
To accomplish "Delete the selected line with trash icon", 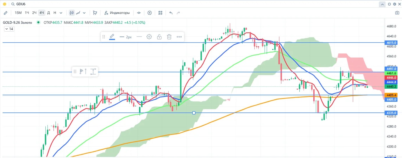I will [169, 37].
